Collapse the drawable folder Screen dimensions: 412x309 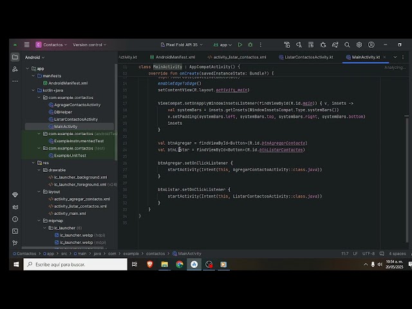39,170
